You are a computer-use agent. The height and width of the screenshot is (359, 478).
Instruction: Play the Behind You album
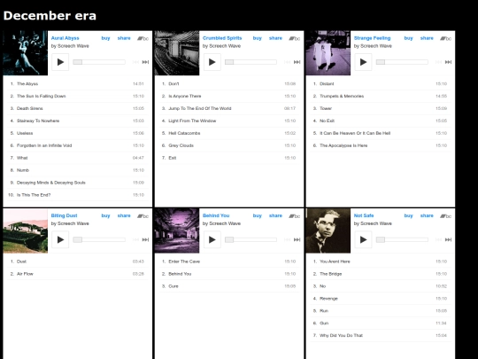[212, 239]
